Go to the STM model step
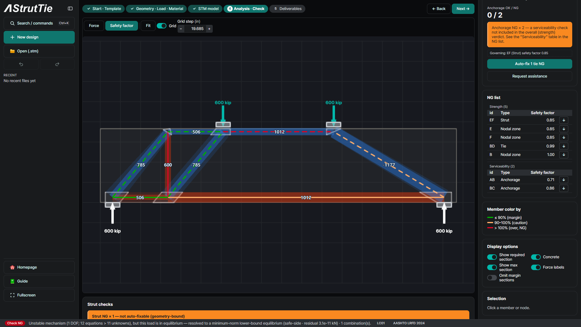Image resolution: width=581 pixels, height=327 pixels. [x=205, y=9]
